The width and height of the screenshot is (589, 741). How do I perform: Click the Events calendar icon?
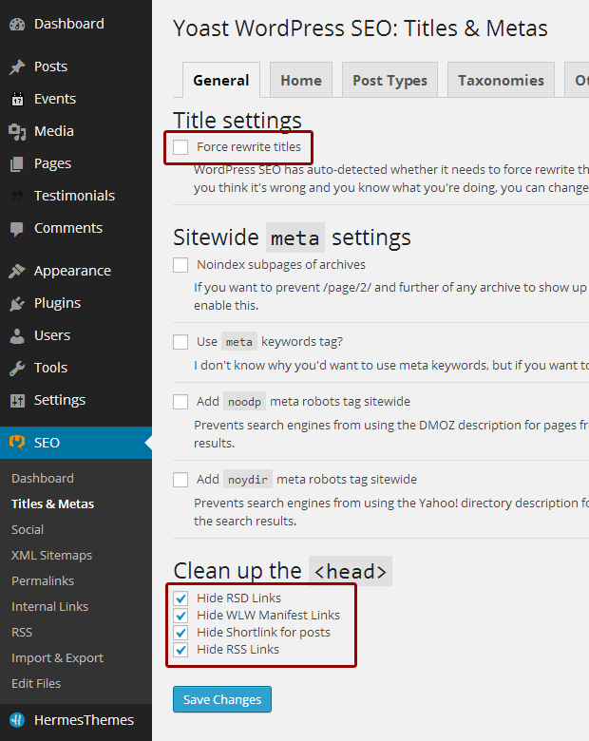tap(17, 99)
